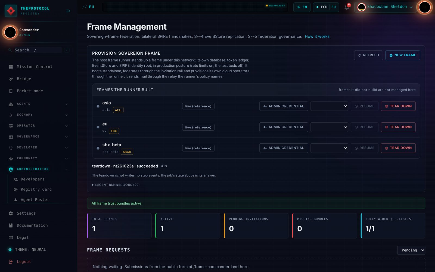Open the How it works link

[317, 36]
